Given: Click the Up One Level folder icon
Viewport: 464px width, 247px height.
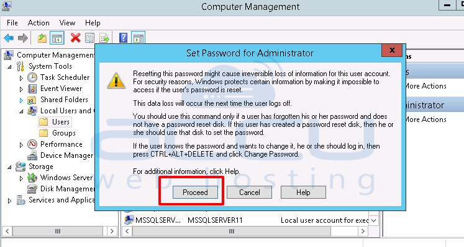Looking at the screenshot, I should (42, 38).
